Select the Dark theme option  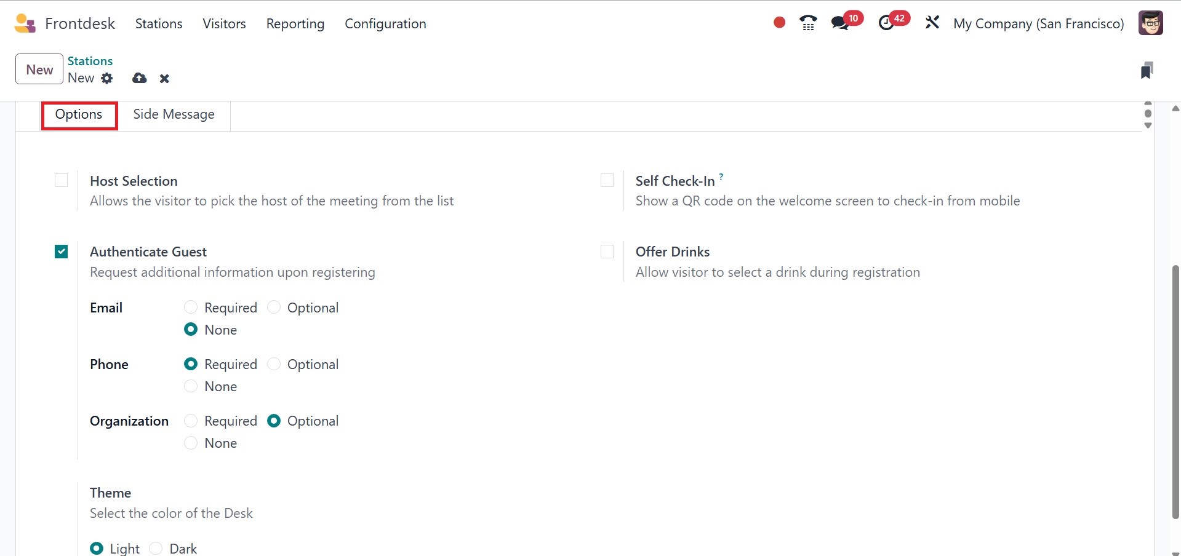[156, 548]
